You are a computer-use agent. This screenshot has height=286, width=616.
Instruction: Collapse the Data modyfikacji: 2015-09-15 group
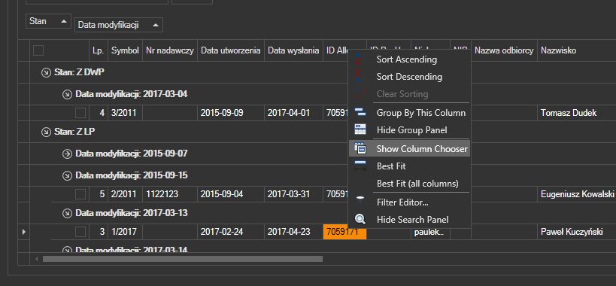click(x=67, y=175)
